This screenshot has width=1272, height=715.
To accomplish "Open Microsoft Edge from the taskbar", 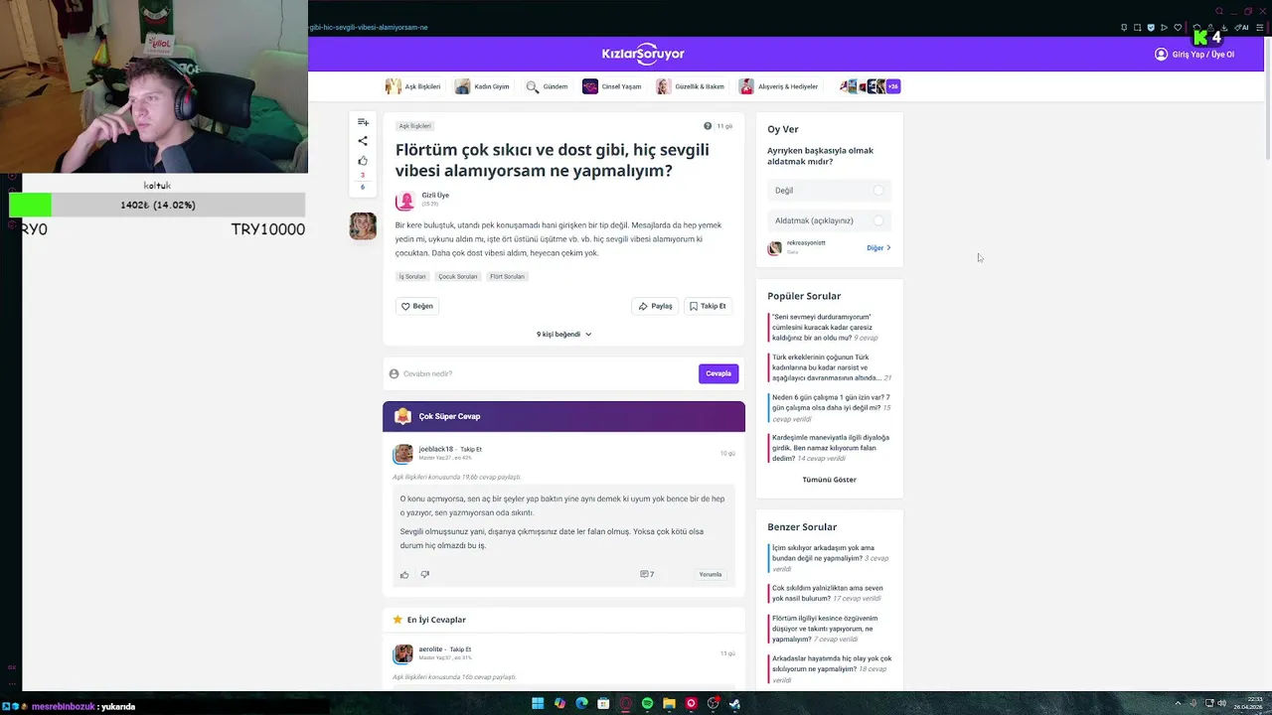I will (581, 703).
